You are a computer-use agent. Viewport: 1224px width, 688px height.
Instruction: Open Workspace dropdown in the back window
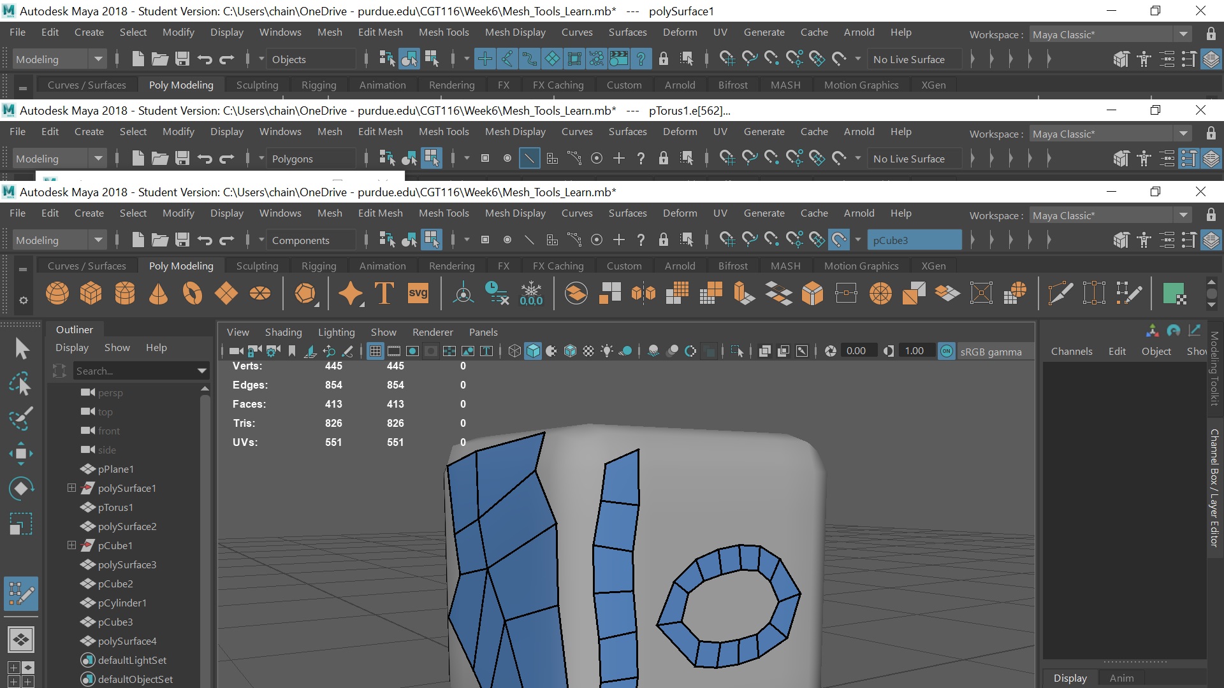pos(1183,34)
